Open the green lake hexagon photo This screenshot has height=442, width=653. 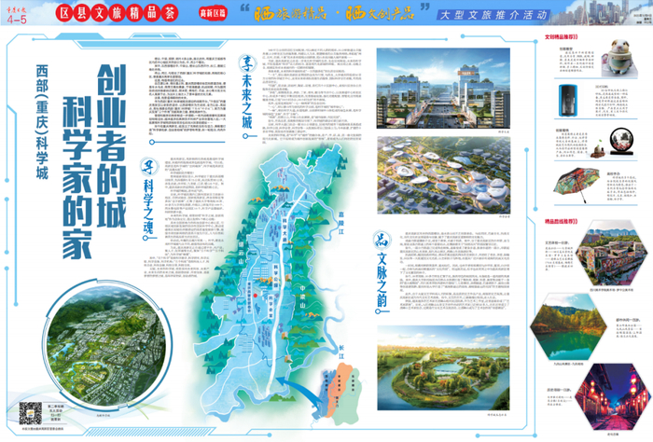click(568, 325)
